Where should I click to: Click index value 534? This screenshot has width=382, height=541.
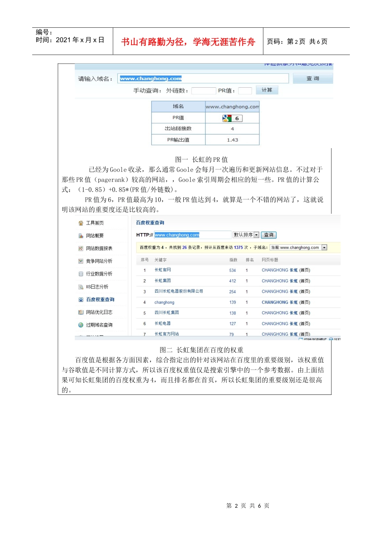pyautogui.click(x=232, y=270)
